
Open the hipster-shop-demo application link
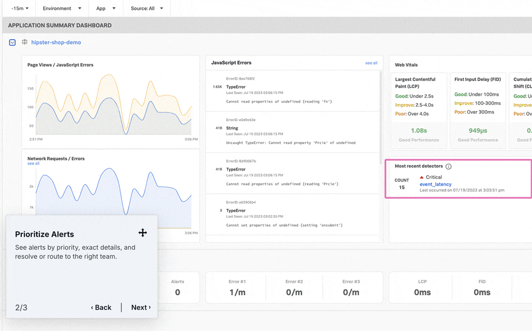tap(56, 42)
